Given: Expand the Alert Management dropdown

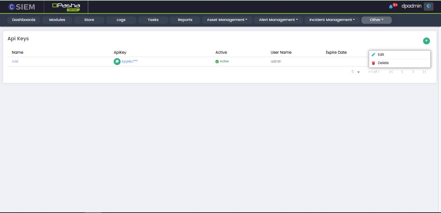Looking at the screenshot, I should (x=278, y=20).
